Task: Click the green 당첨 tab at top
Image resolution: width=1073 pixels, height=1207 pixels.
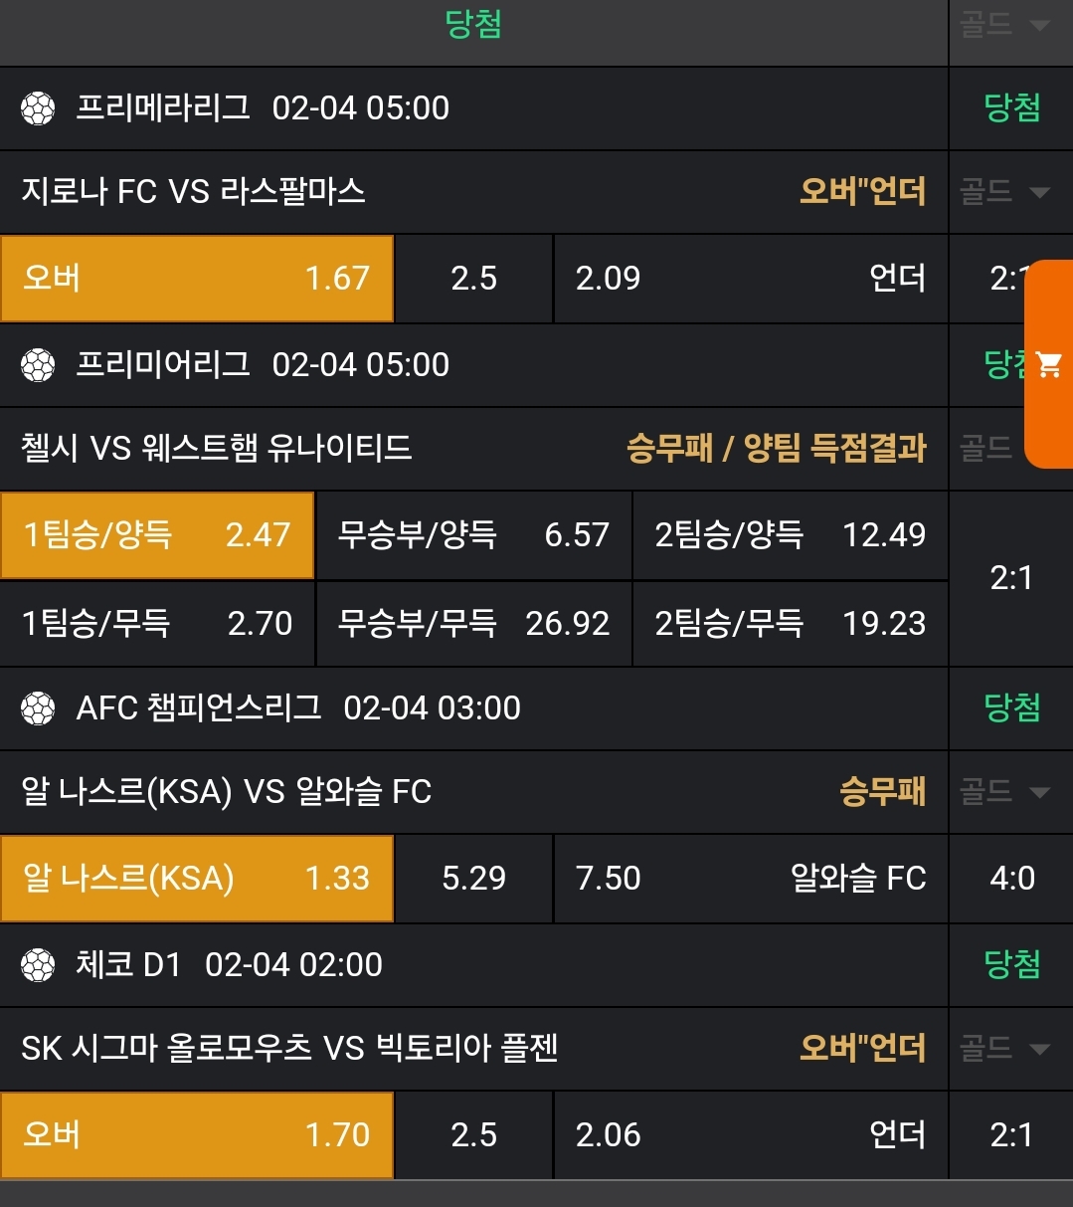Action: [x=473, y=25]
